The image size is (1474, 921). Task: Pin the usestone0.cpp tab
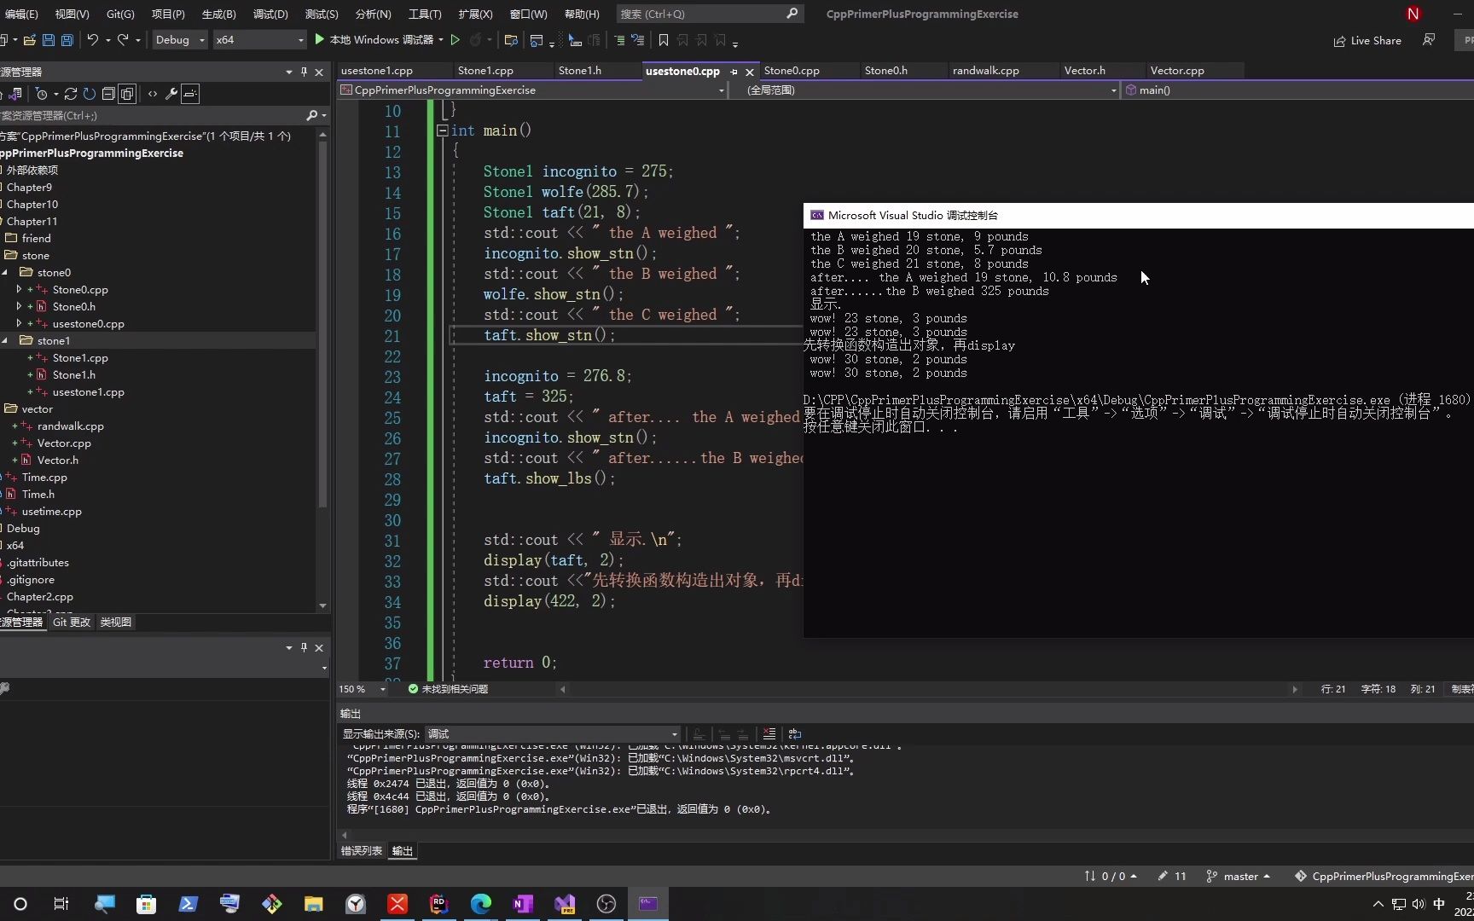(x=734, y=72)
